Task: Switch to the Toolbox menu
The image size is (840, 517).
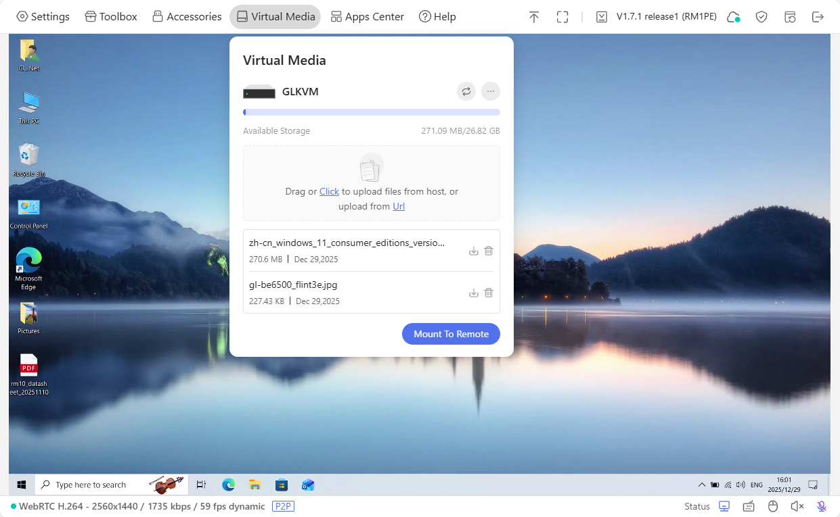Action: pos(110,16)
